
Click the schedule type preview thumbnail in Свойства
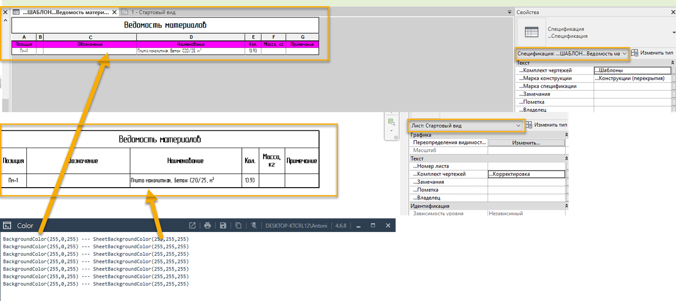coord(531,32)
